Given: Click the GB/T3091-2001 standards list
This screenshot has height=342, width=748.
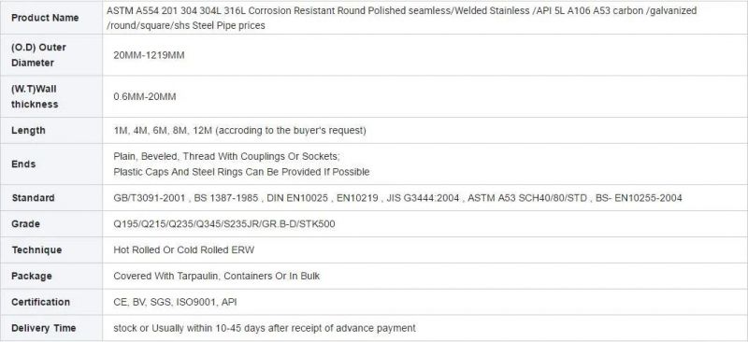Looking at the screenshot, I should 398,197.
